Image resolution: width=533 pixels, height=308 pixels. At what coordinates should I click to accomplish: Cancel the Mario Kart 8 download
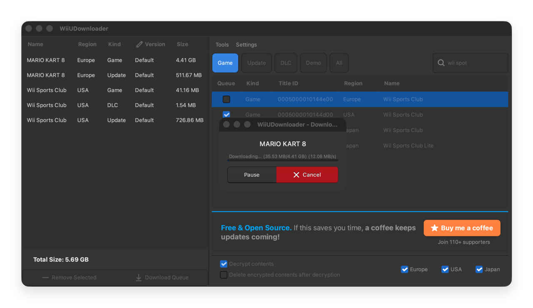(307, 175)
